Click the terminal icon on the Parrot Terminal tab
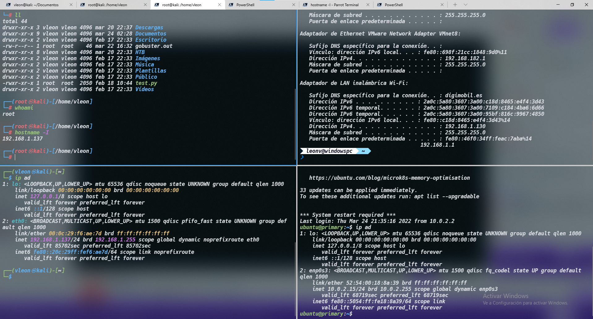This screenshot has width=593, height=319. (305, 5)
